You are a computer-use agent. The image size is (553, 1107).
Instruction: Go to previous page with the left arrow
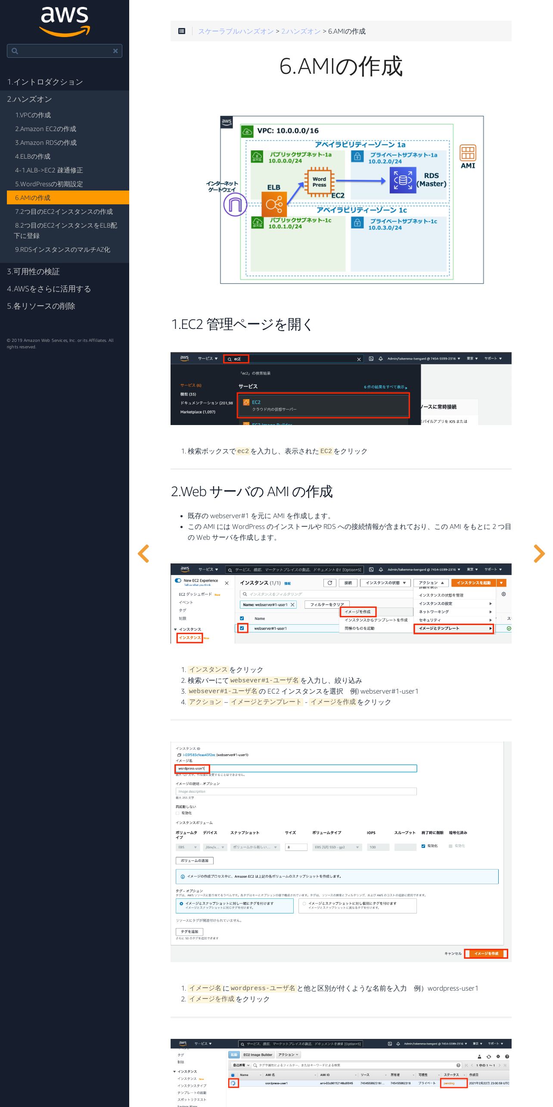pyautogui.click(x=143, y=553)
